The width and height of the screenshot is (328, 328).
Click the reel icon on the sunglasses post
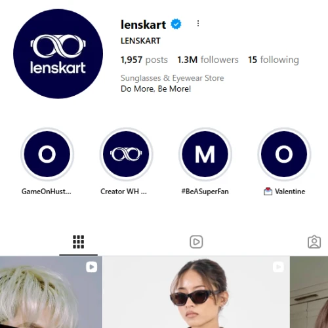click(x=278, y=267)
